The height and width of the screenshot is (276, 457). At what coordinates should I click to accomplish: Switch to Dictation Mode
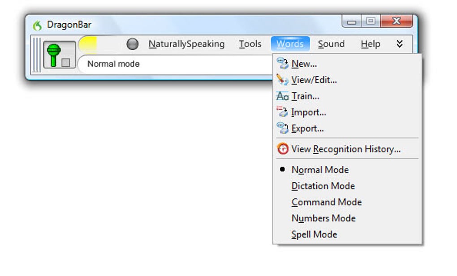coord(347,186)
